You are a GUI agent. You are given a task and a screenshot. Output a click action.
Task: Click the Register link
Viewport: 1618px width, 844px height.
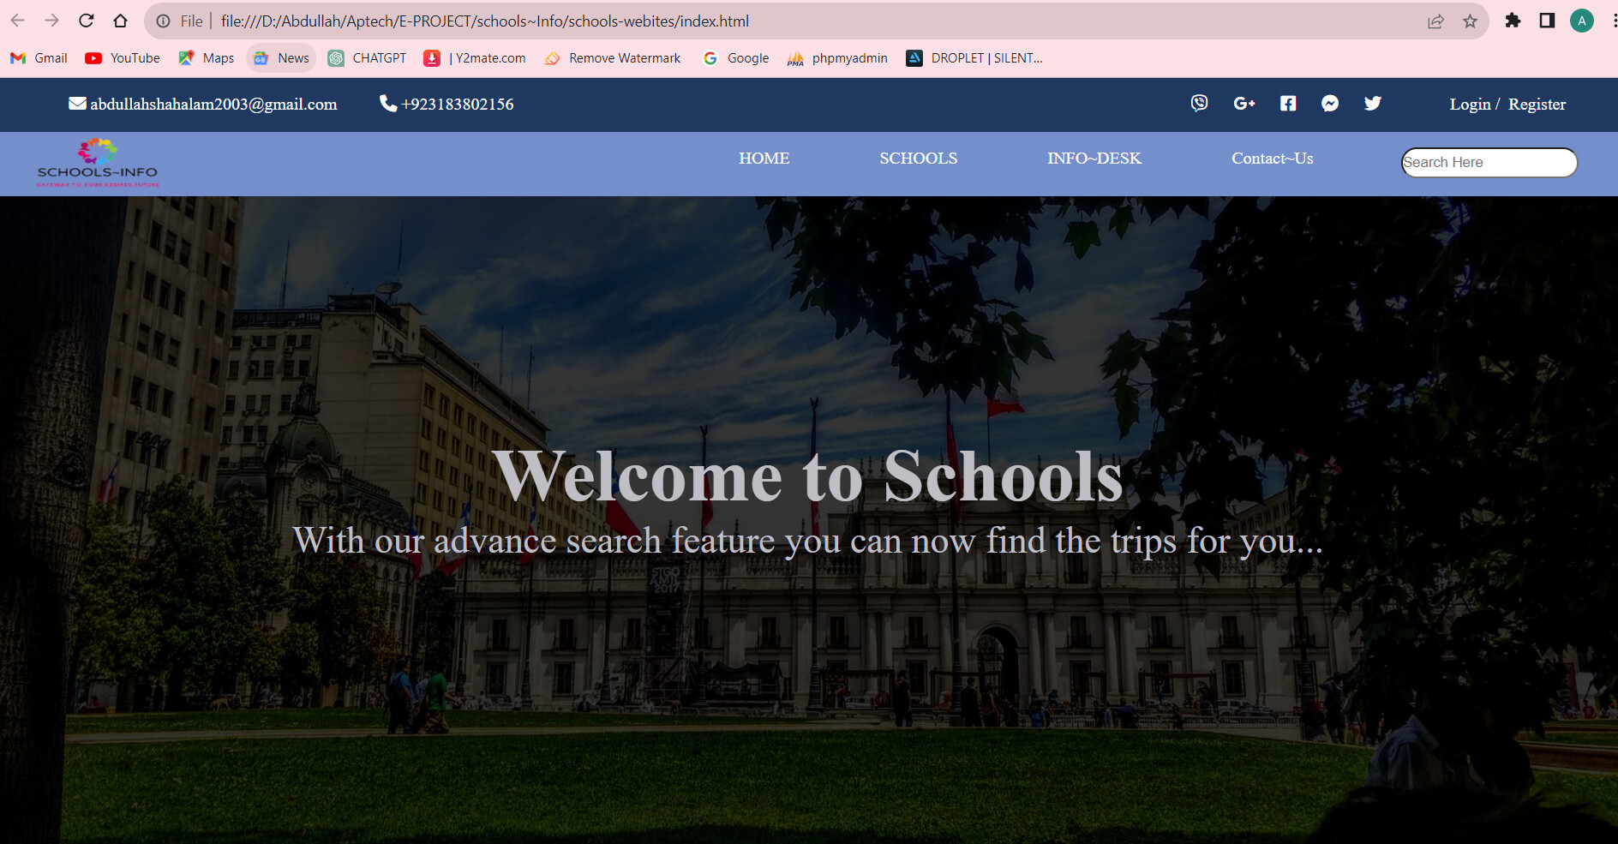1537,104
